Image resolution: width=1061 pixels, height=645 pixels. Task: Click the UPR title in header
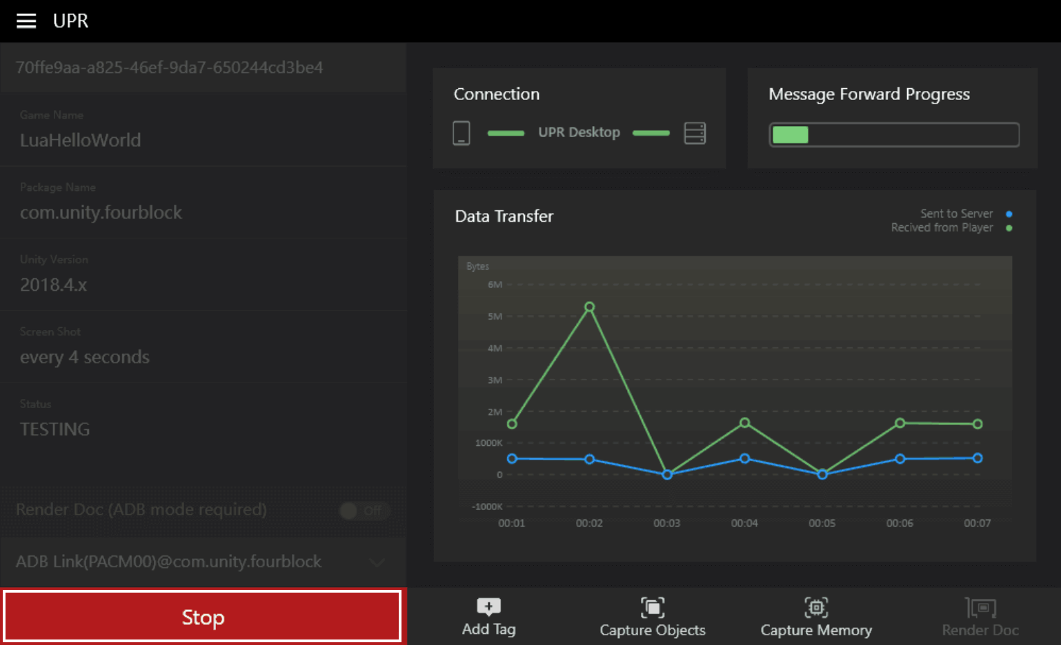point(70,21)
